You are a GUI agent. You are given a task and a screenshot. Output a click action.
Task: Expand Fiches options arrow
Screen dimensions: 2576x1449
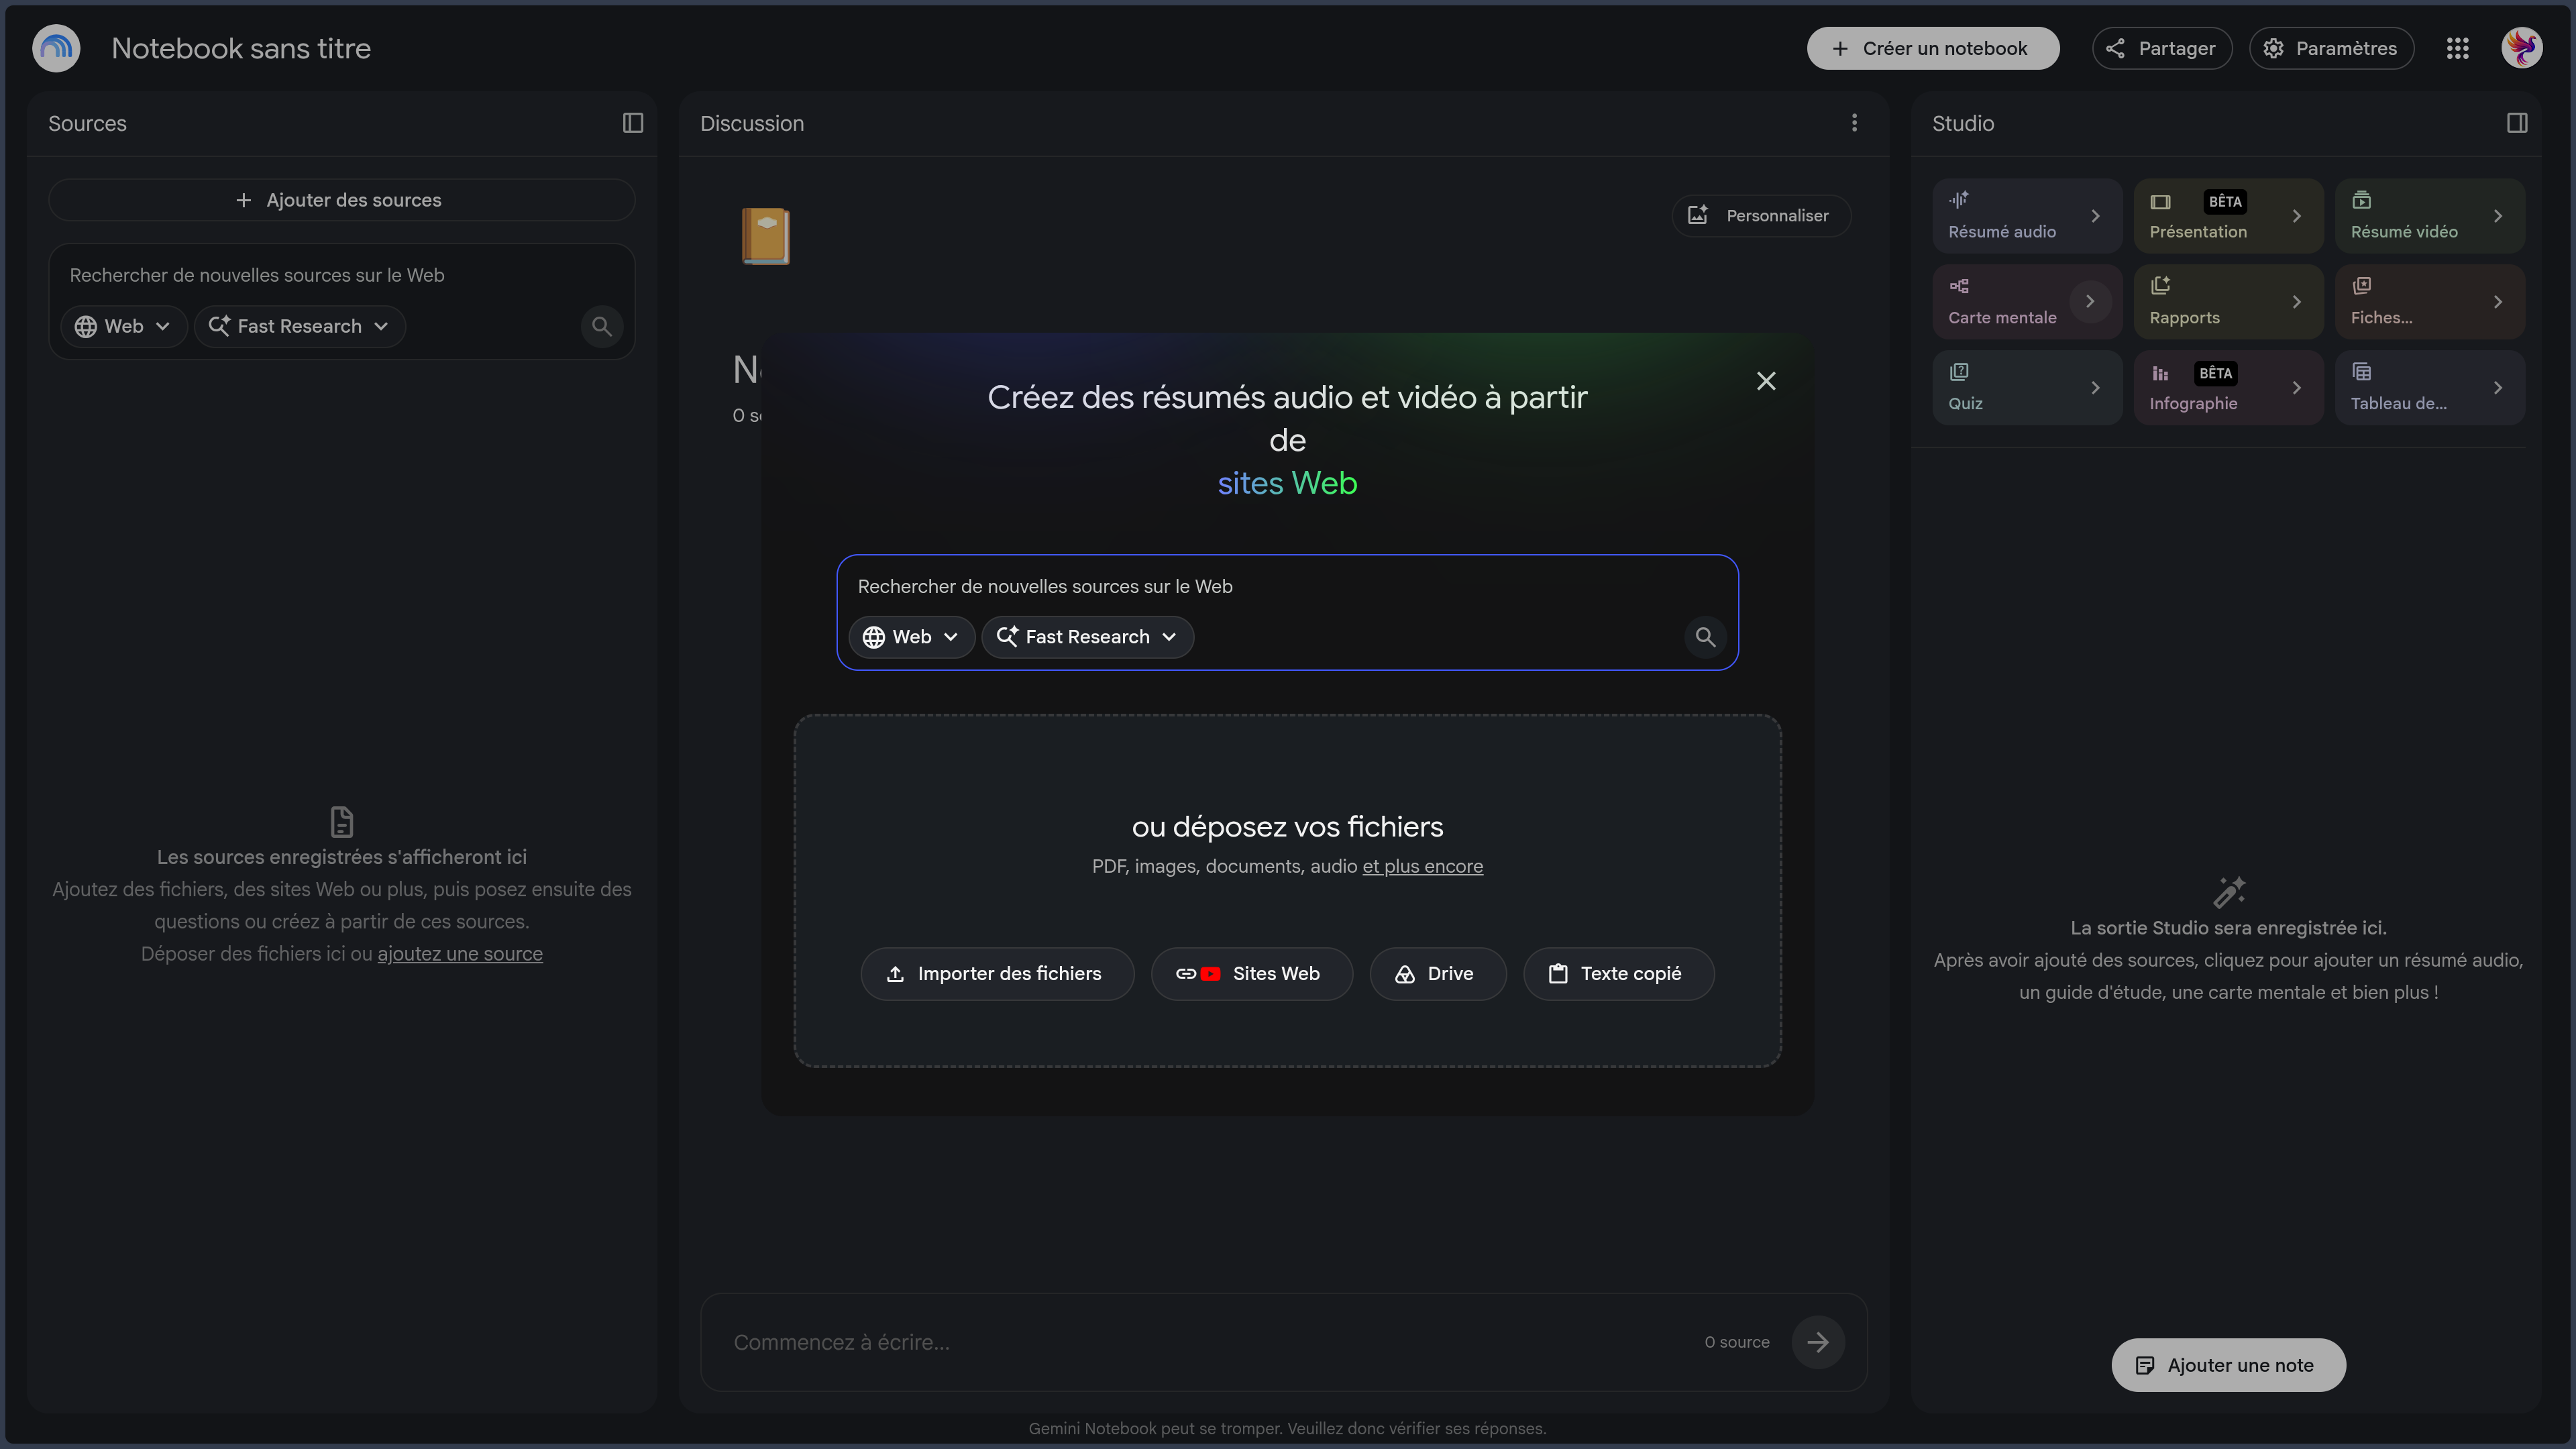tap(2498, 302)
